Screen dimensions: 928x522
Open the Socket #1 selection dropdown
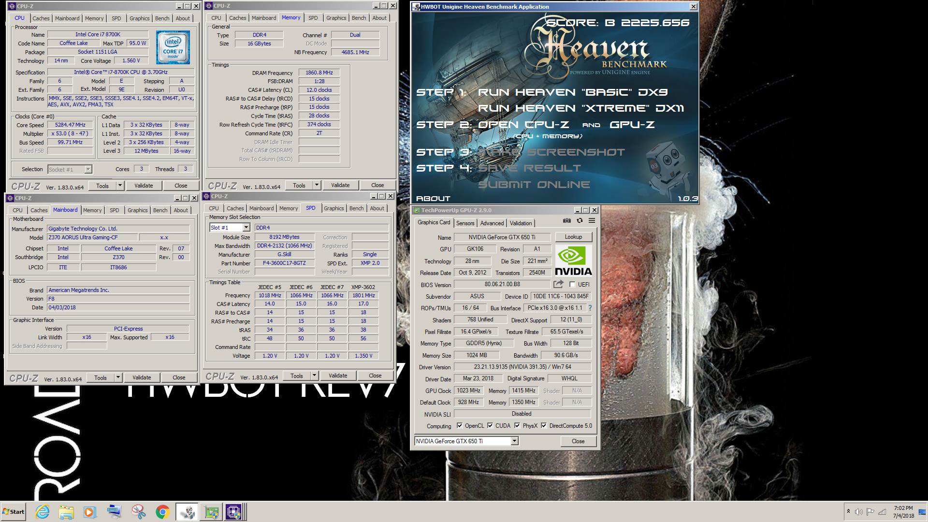tap(87, 169)
